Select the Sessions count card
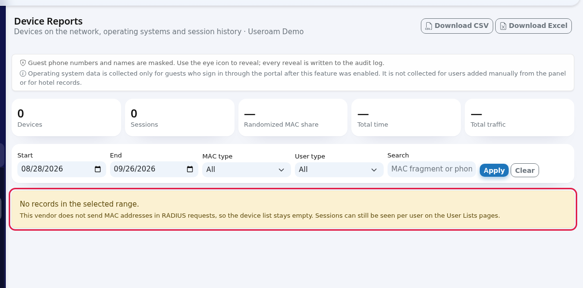The width and height of the screenshot is (583, 288). pyautogui.click(x=180, y=118)
